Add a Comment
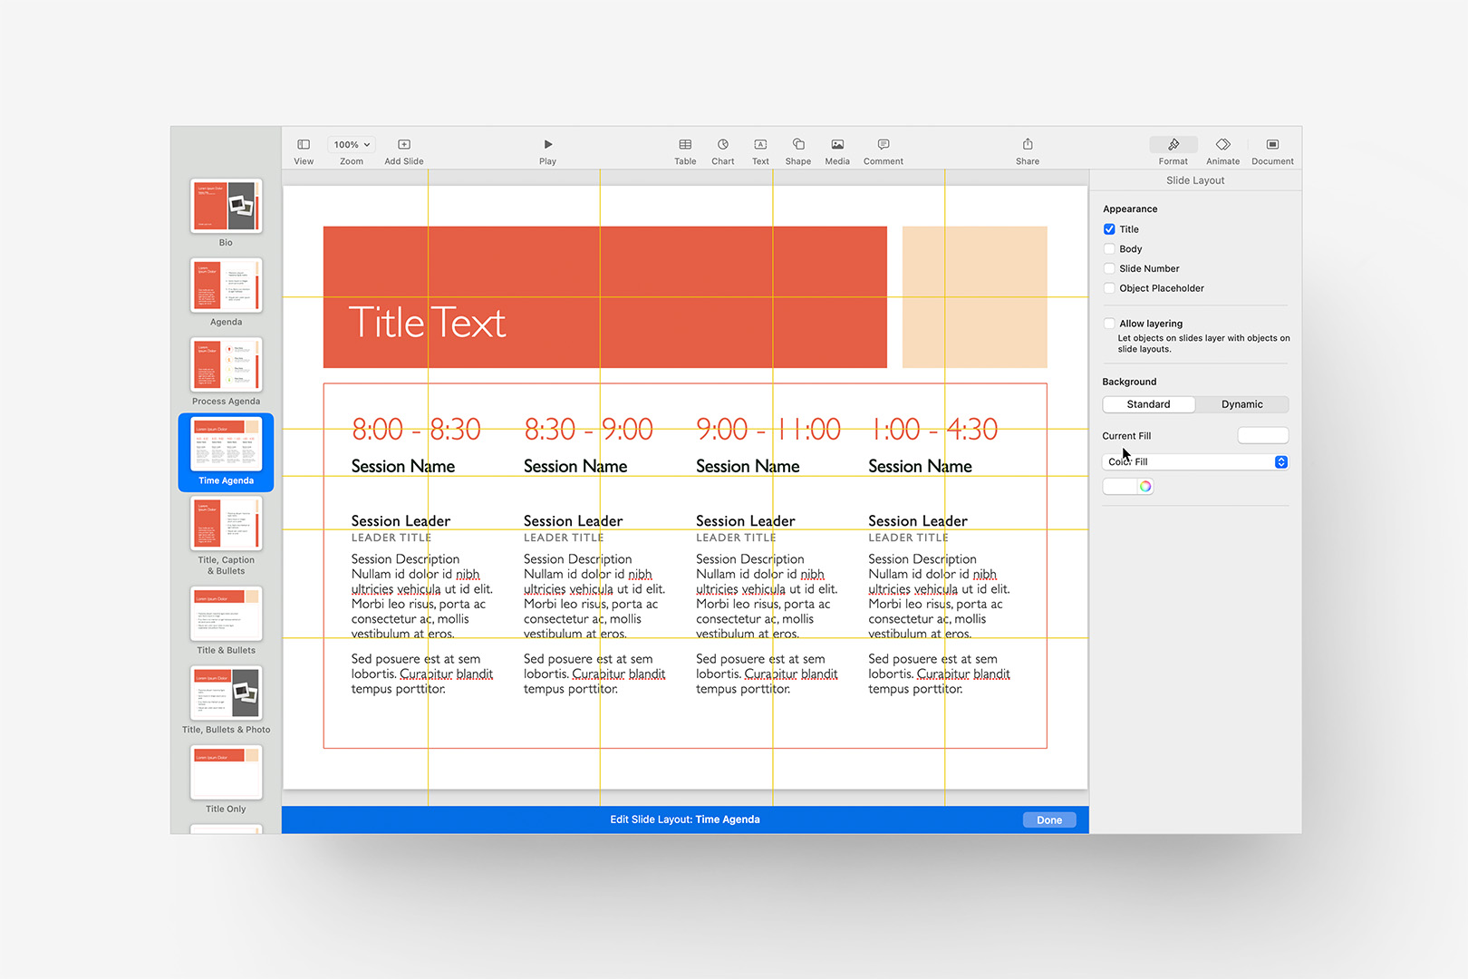This screenshot has height=979, width=1468. tap(882, 150)
